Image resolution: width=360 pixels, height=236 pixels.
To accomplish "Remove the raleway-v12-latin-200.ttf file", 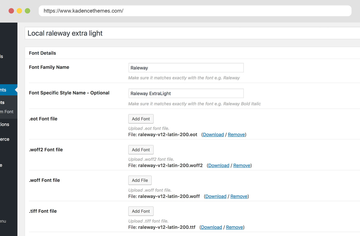I will (x=235, y=227).
